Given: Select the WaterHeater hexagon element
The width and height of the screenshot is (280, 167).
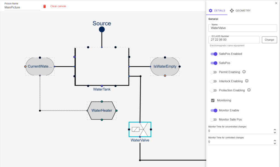Looking at the screenshot, I should point(102,111).
